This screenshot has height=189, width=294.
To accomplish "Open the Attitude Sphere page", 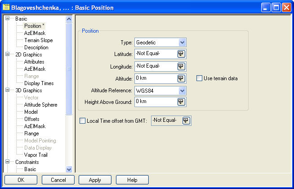I will coord(40,105).
